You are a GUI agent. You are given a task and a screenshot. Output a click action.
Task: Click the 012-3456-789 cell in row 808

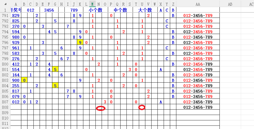pos(198,107)
